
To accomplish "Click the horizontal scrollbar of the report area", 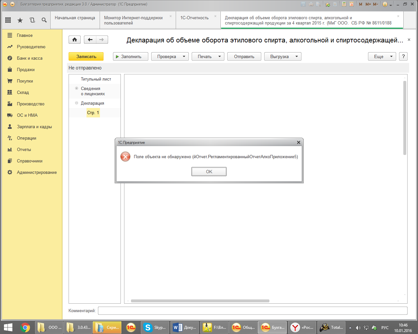I will [200, 301].
